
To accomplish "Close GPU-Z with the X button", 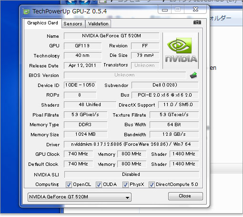I will click(195, 10).
